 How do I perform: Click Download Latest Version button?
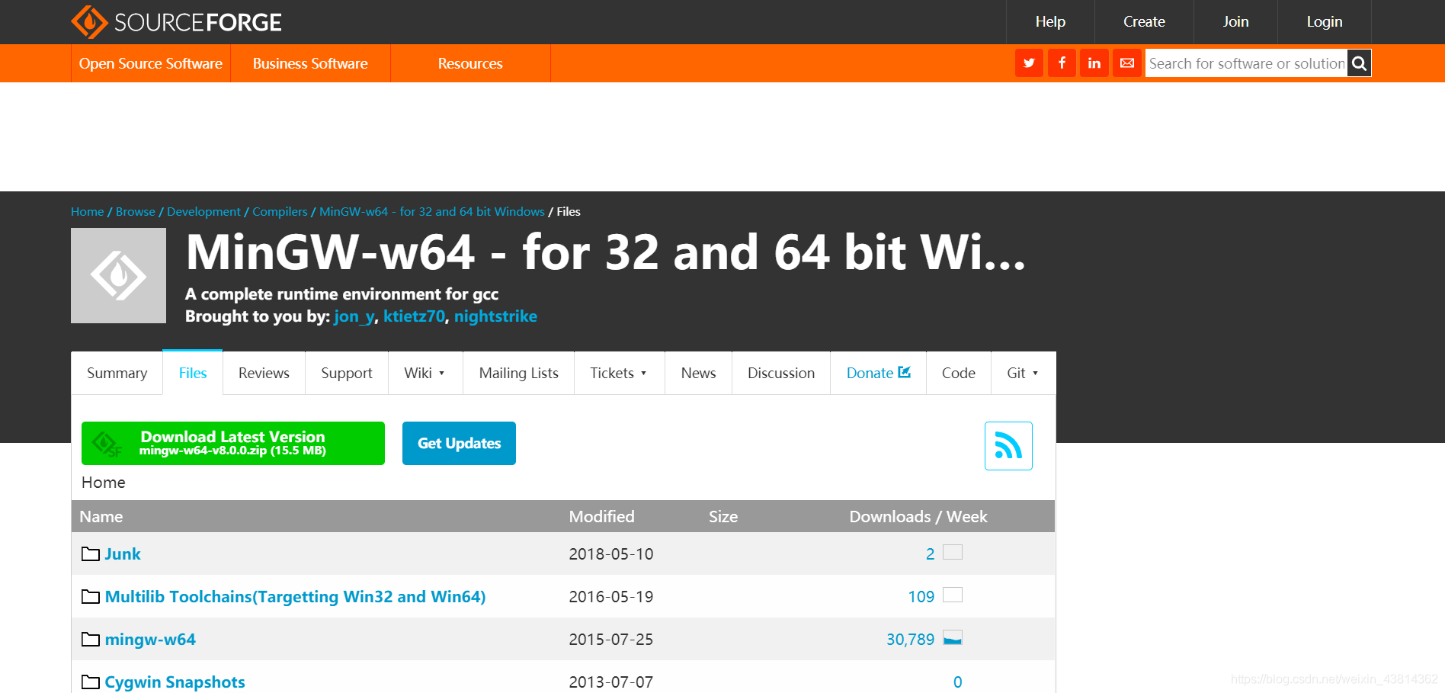(233, 443)
